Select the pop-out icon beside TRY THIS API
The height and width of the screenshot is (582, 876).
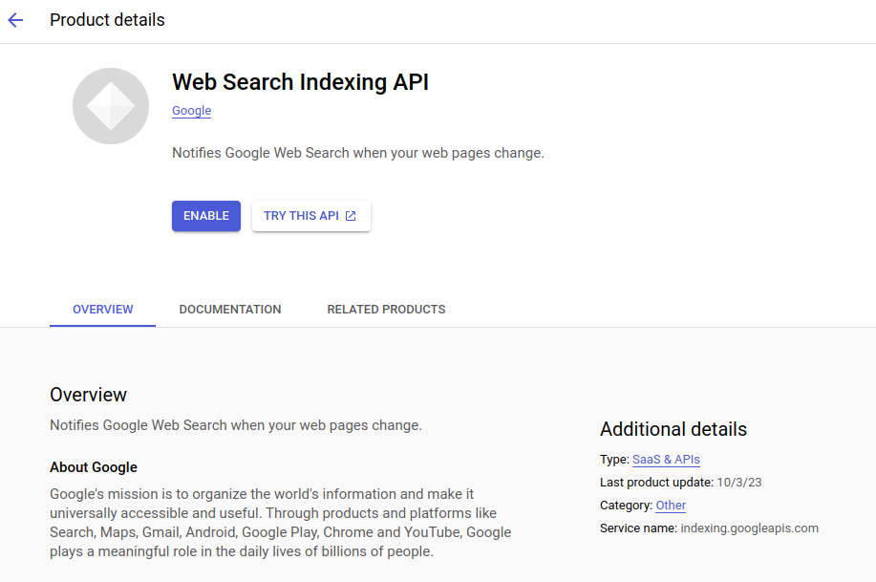point(352,216)
